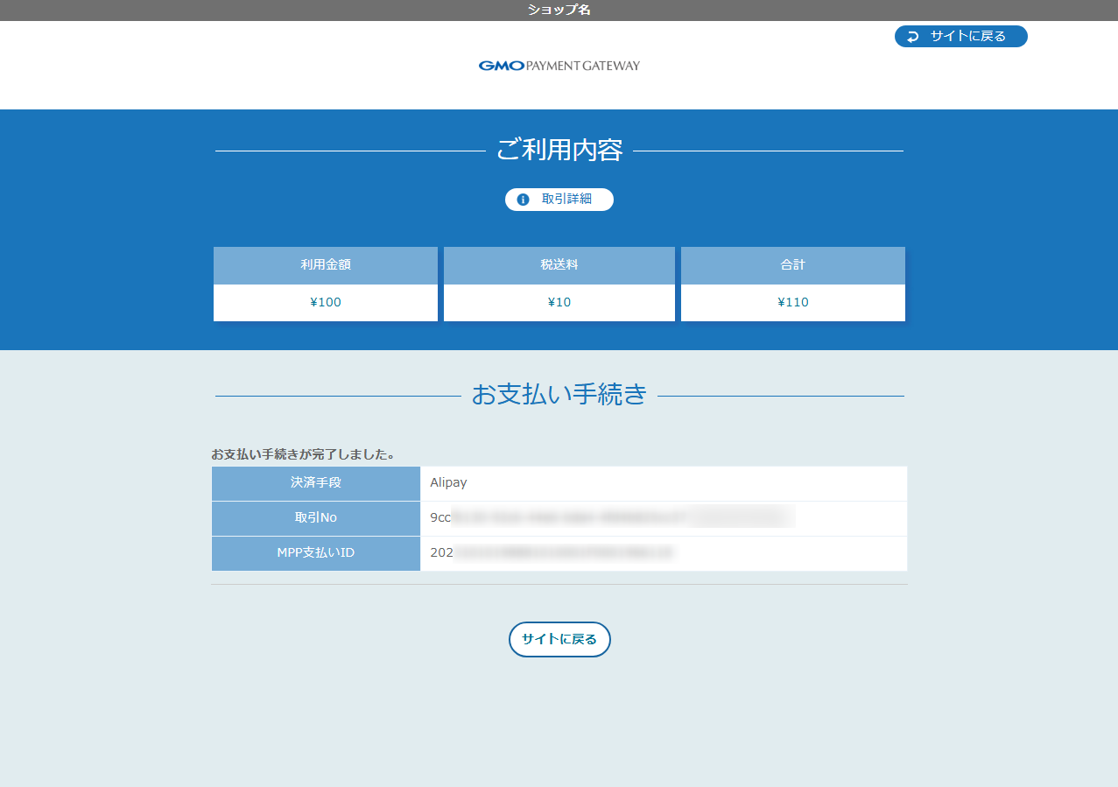Select the ¥100 amount cell
The height and width of the screenshot is (787, 1118).
(x=325, y=302)
